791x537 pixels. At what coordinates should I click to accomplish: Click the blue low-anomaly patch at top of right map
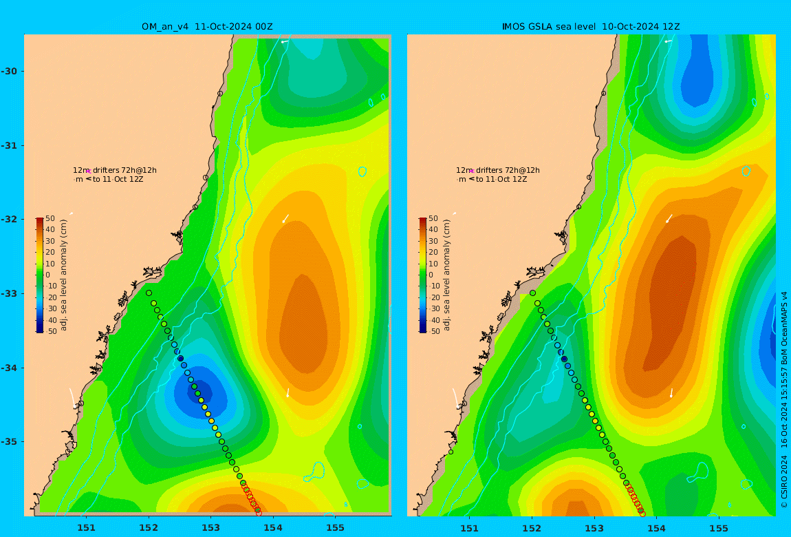(x=697, y=71)
